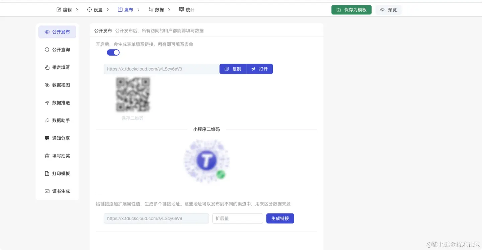Click the icon beside 数据视图

coord(47,85)
